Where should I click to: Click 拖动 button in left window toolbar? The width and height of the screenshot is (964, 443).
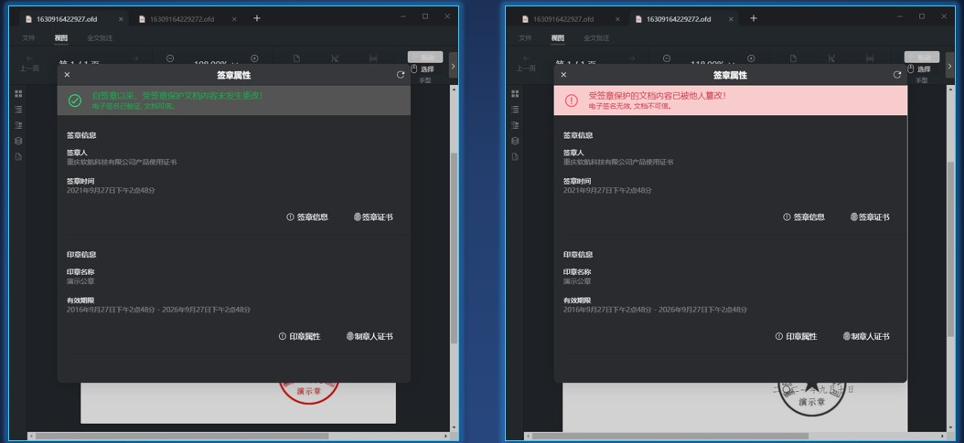pyautogui.click(x=424, y=57)
